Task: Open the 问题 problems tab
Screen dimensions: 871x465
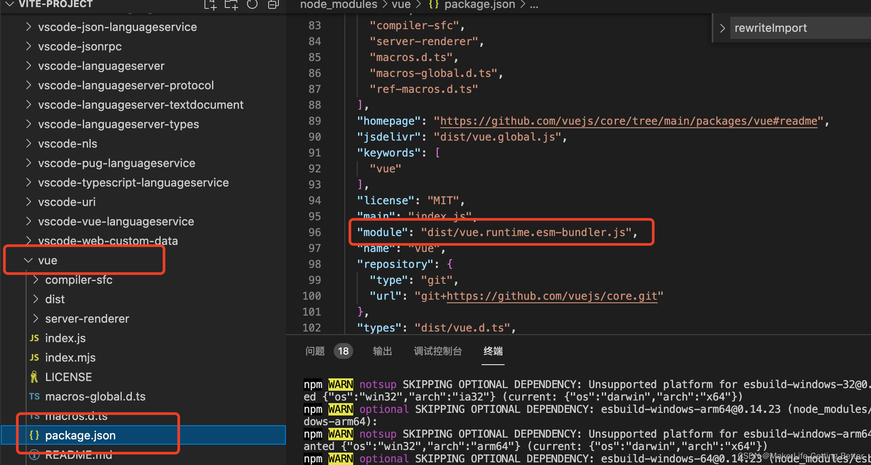Action: click(315, 351)
